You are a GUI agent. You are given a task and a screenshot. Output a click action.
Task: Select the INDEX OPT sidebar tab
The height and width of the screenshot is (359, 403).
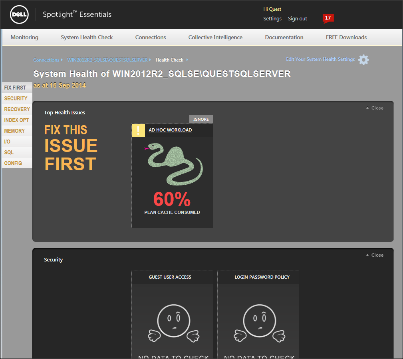tap(17, 120)
